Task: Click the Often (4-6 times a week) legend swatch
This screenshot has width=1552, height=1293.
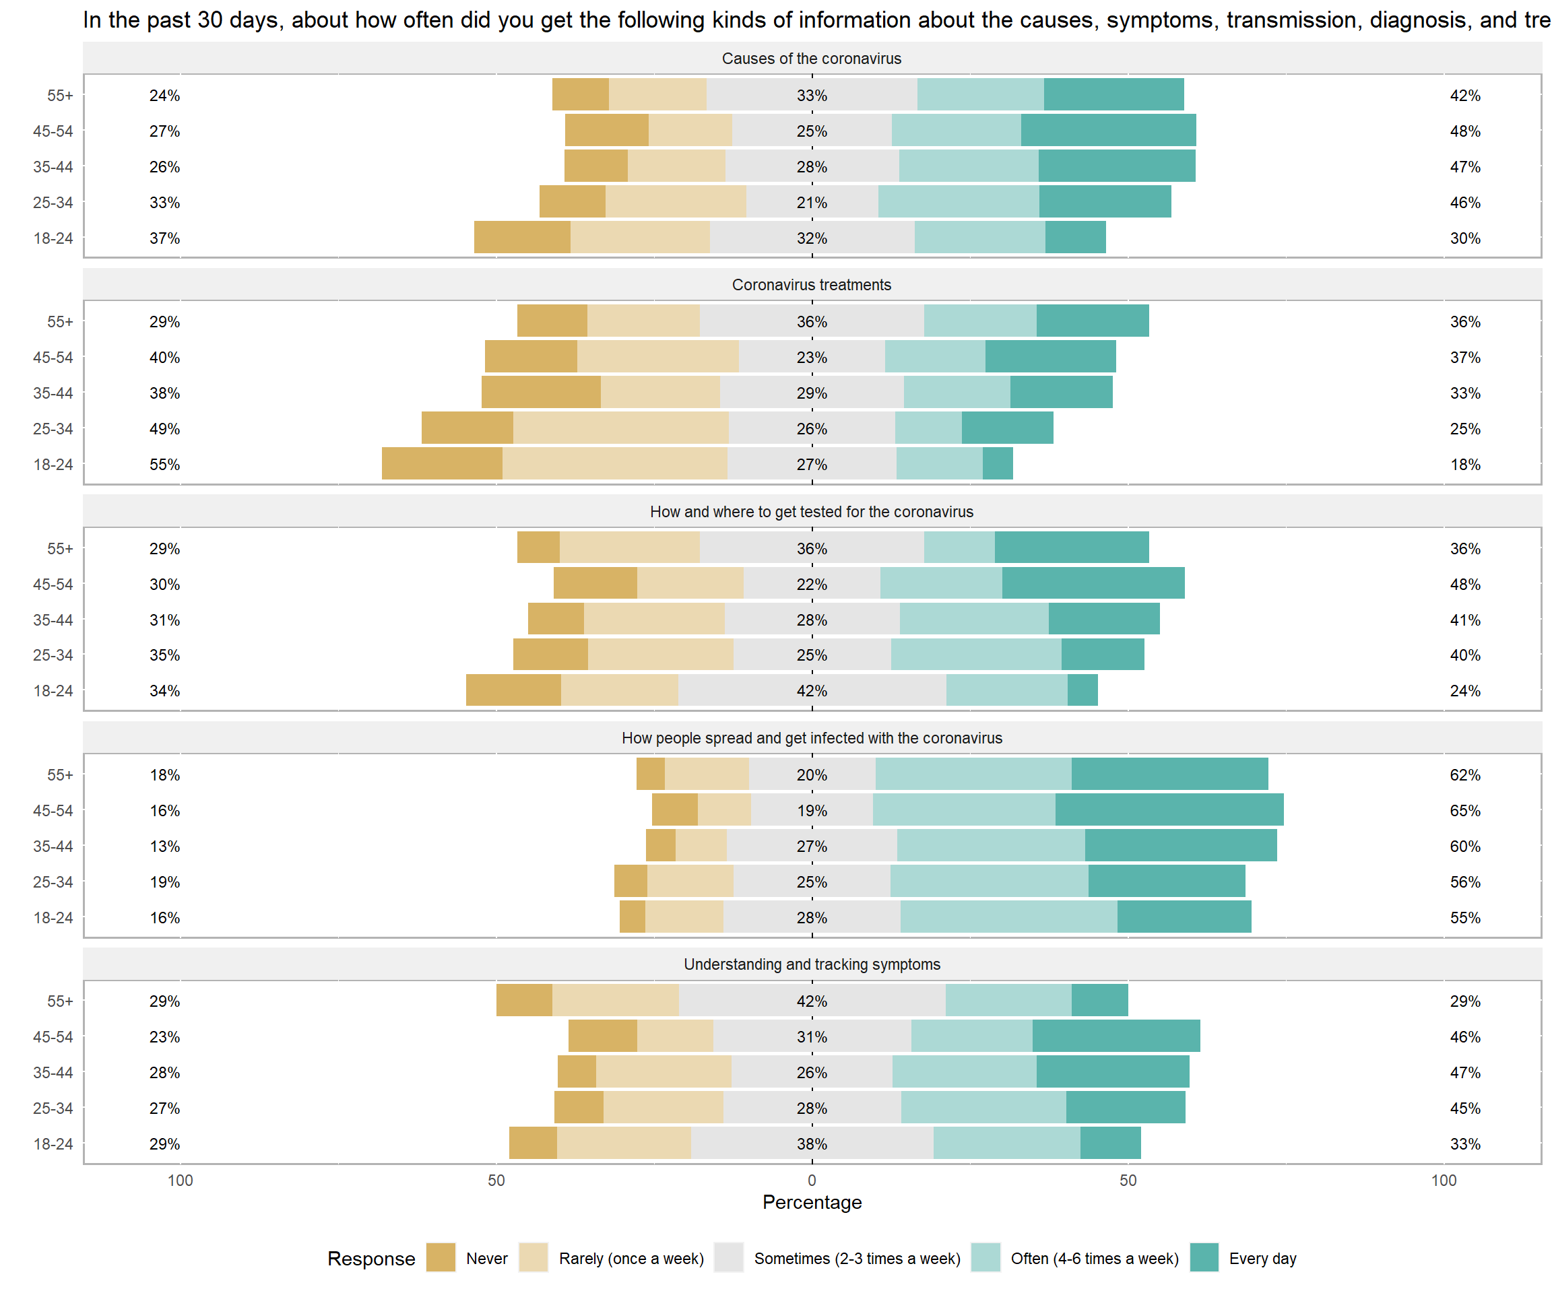Action: click(985, 1257)
